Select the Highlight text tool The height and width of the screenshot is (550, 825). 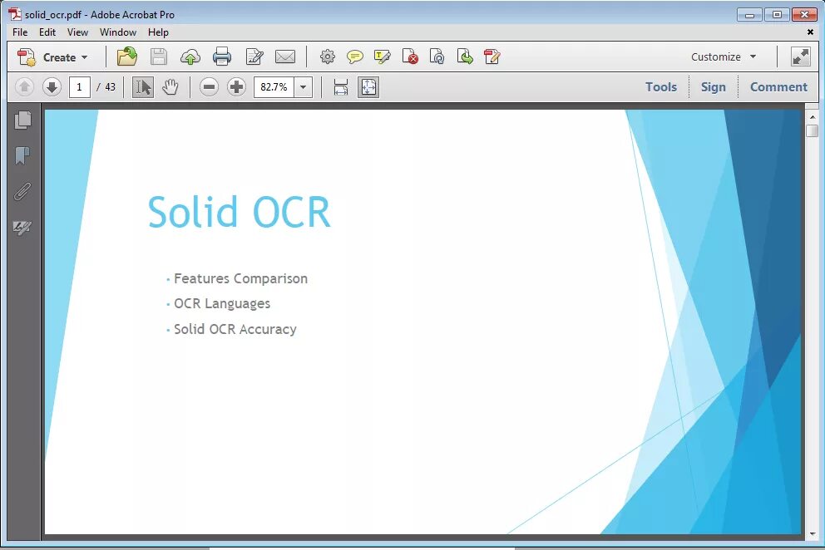pos(382,56)
